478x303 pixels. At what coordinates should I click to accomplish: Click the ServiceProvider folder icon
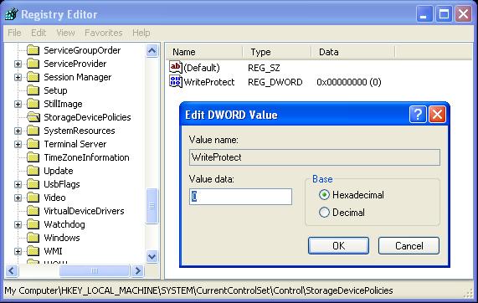point(33,64)
